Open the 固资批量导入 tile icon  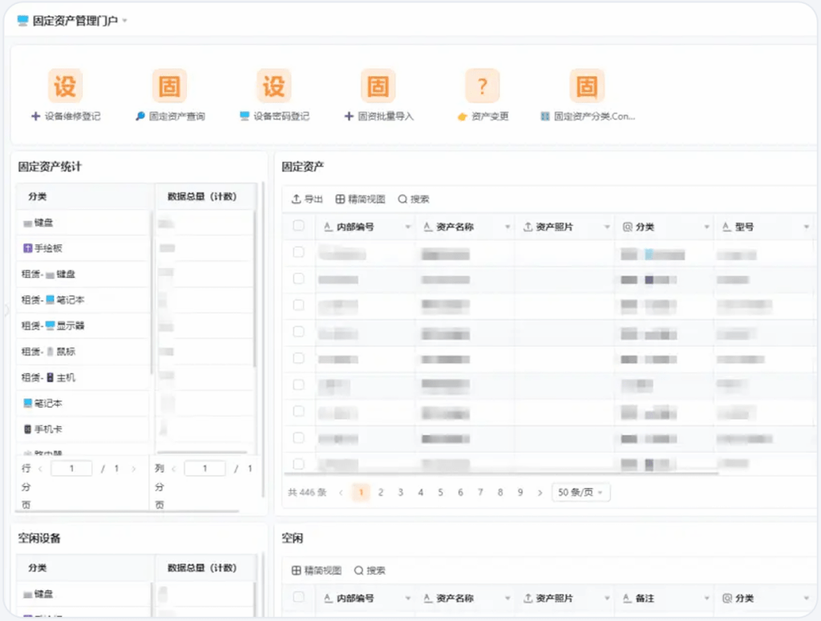point(378,86)
